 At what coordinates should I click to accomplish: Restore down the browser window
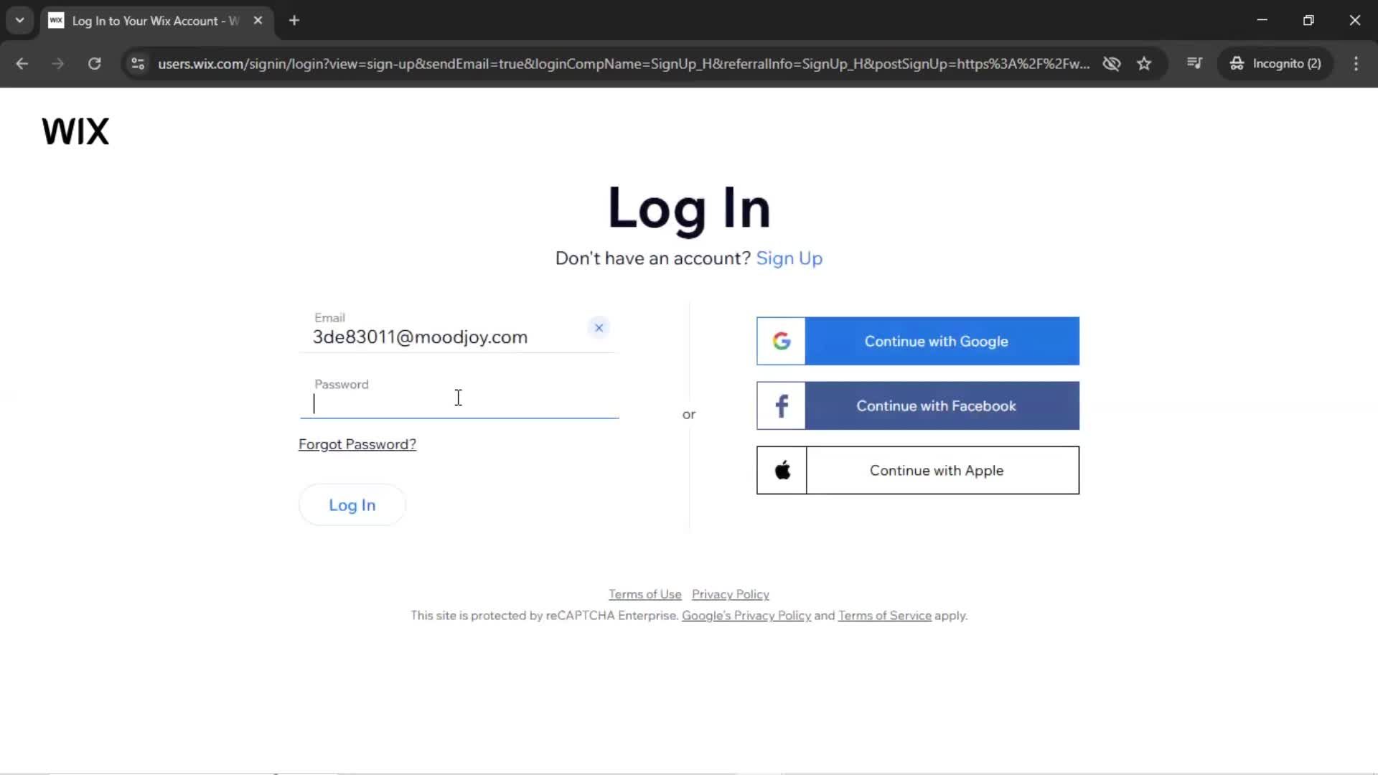coord(1308,20)
